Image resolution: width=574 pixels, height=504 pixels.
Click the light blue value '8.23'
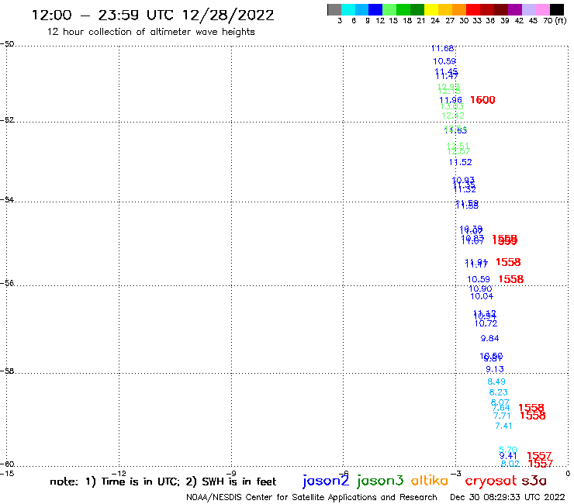coord(499,392)
